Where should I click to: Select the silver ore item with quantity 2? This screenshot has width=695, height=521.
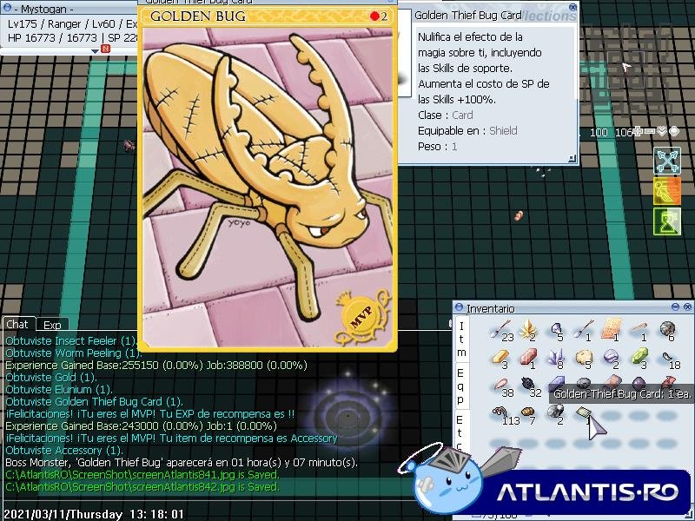coord(555,413)
